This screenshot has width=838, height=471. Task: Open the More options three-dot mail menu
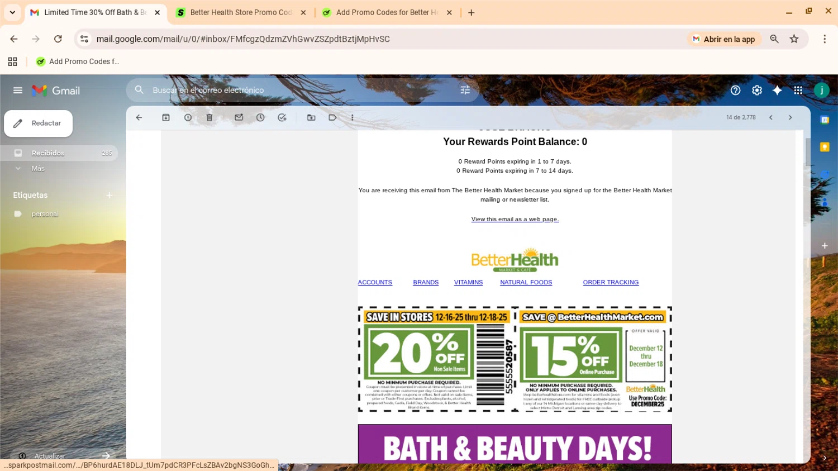tap(352, 117)
